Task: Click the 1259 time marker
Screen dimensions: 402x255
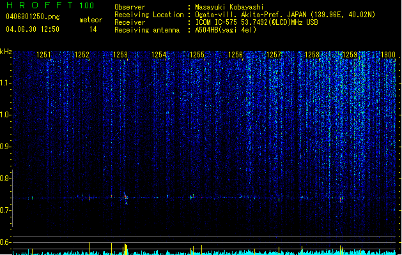Action: pyautogui.click(x=350, y=55)
